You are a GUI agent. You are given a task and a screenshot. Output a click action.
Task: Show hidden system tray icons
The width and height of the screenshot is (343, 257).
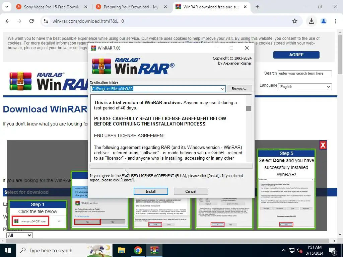[283, 250]
